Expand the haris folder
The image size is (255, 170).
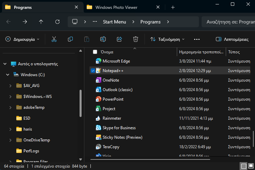pos(11,129)
